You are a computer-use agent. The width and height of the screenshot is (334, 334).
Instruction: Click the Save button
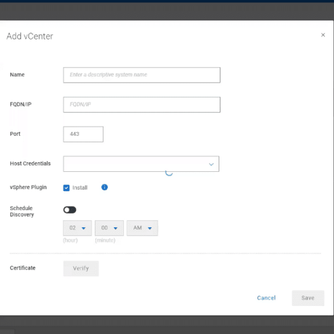pos(308,298)
